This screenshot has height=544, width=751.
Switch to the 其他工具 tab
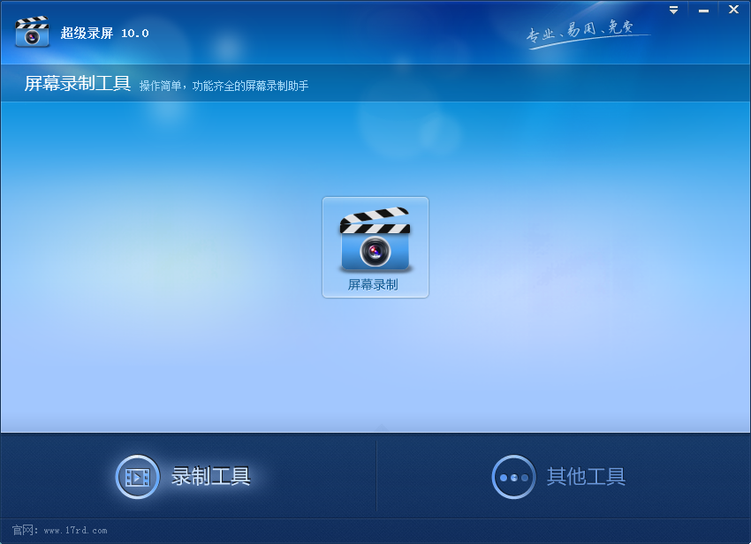click(x=586, y=477)
